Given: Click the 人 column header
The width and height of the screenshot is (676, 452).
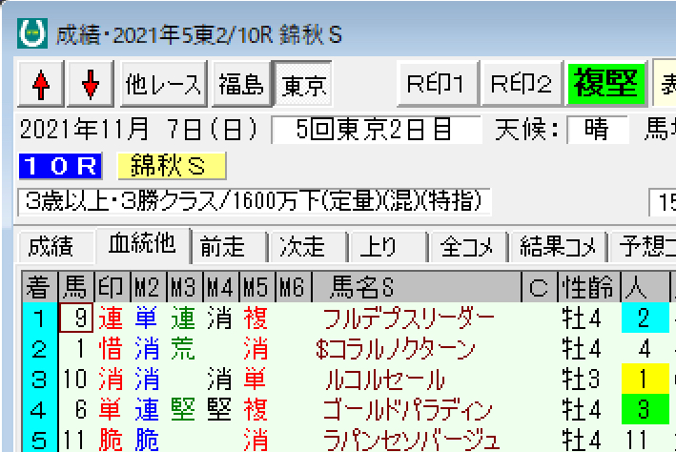Looking at the screenshot, I should coord(645,287).
